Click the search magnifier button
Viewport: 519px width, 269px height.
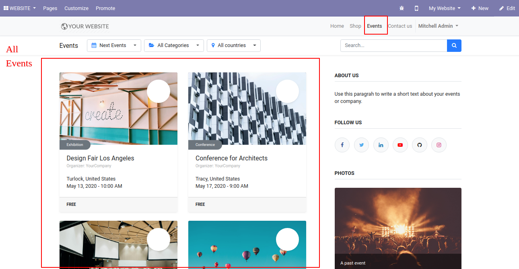(454, 45)
